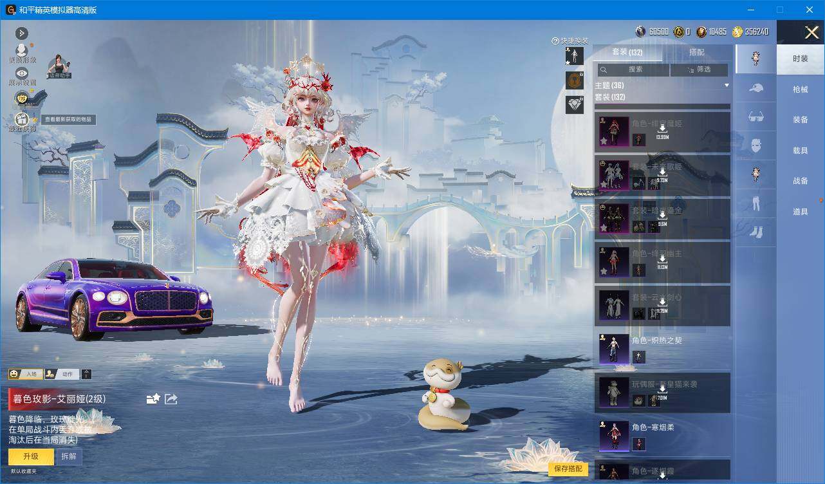Select the shoes category icon
825x484 pixels.
(x=755, y=232)
